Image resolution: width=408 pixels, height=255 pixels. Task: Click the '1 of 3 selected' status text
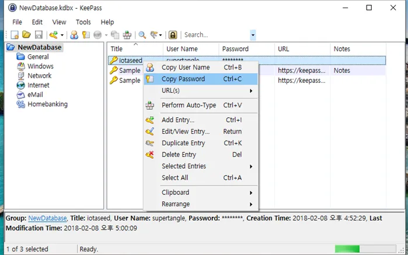click(27, 249)
